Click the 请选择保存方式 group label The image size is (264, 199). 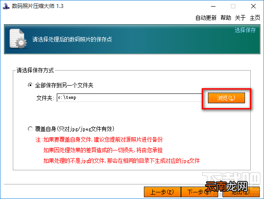[x=35, y=70]
